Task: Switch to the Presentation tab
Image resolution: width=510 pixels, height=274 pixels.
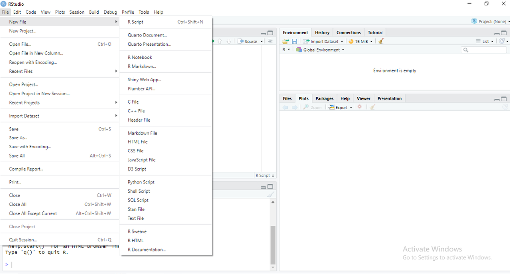Action: tap(389, 98)
